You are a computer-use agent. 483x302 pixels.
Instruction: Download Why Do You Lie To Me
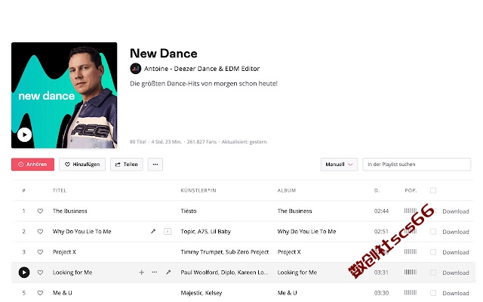tap(456, 232)
